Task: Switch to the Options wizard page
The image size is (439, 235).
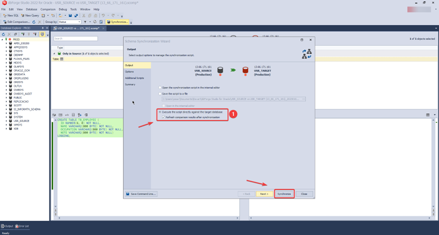Action: click(x=129, y=72)
